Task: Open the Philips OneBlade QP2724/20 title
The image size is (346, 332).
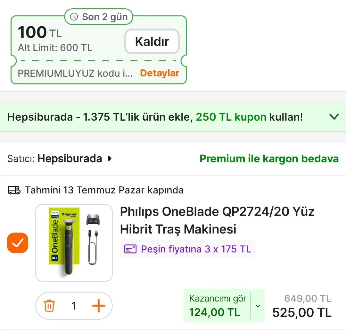Action: (217, 220)
